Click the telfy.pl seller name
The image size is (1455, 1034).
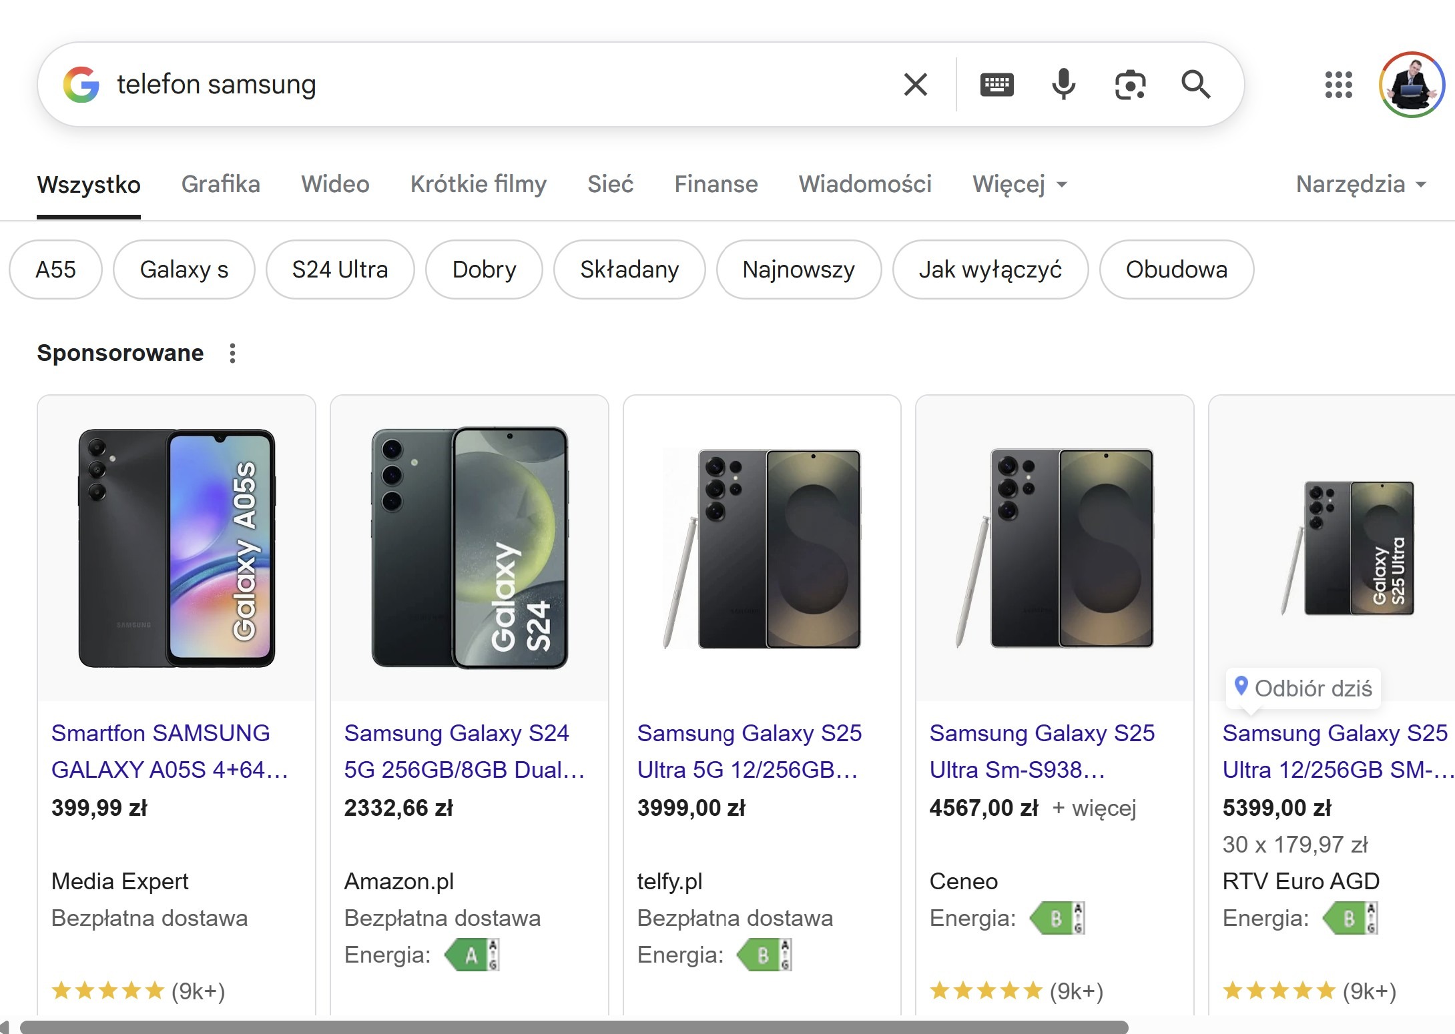pos(669,881)
